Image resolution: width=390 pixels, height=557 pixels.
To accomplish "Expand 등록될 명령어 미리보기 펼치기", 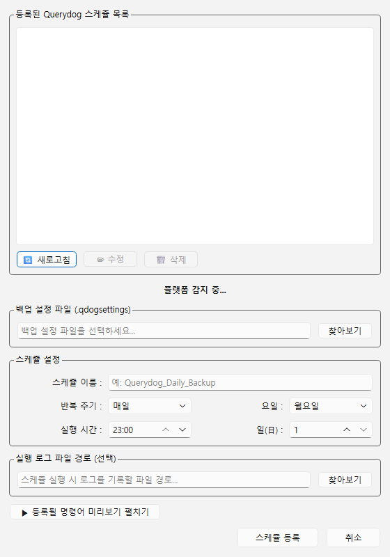I will point(85,512).
